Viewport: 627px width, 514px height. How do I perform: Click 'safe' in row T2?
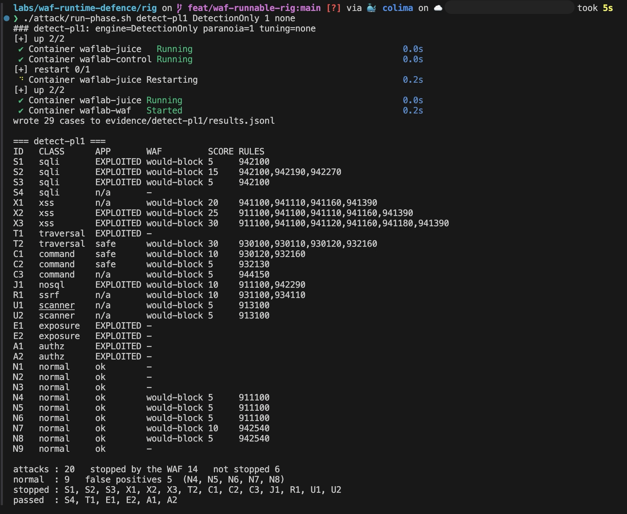coord(105,244)
